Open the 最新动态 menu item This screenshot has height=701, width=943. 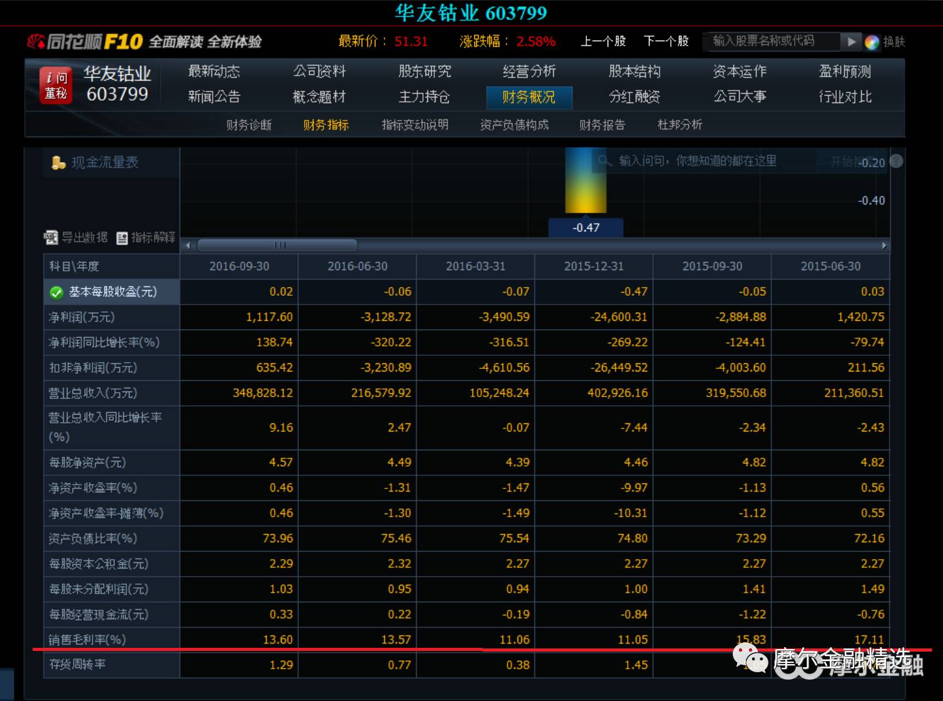tap(214, 71)
